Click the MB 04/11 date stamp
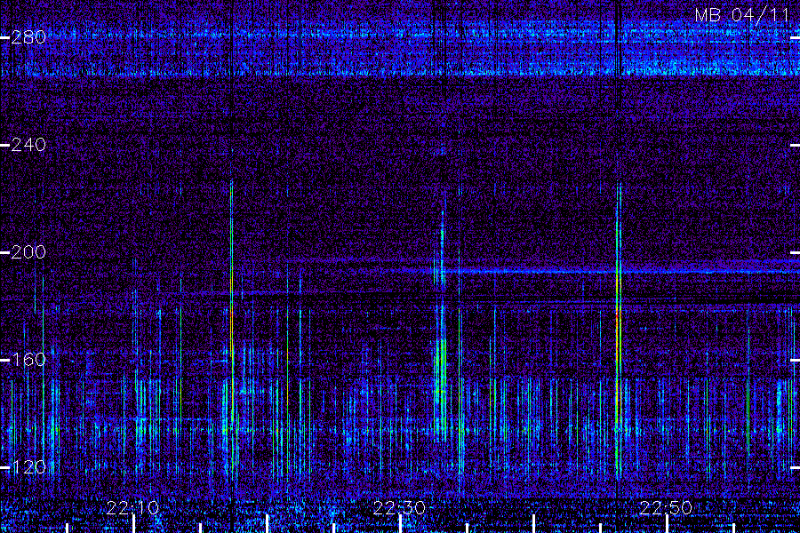800x533 pixels. tap(742, 15)
